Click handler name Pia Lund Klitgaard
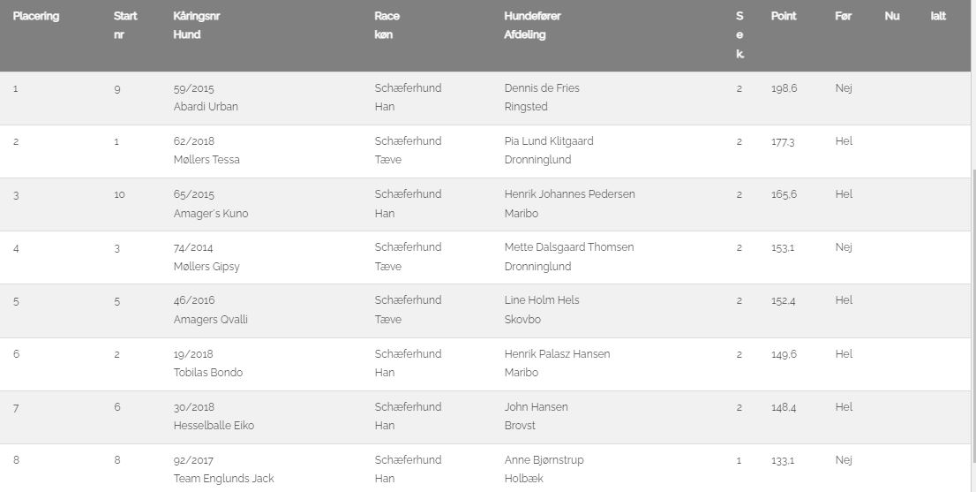The image size is (976, 492). click(548, 140)
